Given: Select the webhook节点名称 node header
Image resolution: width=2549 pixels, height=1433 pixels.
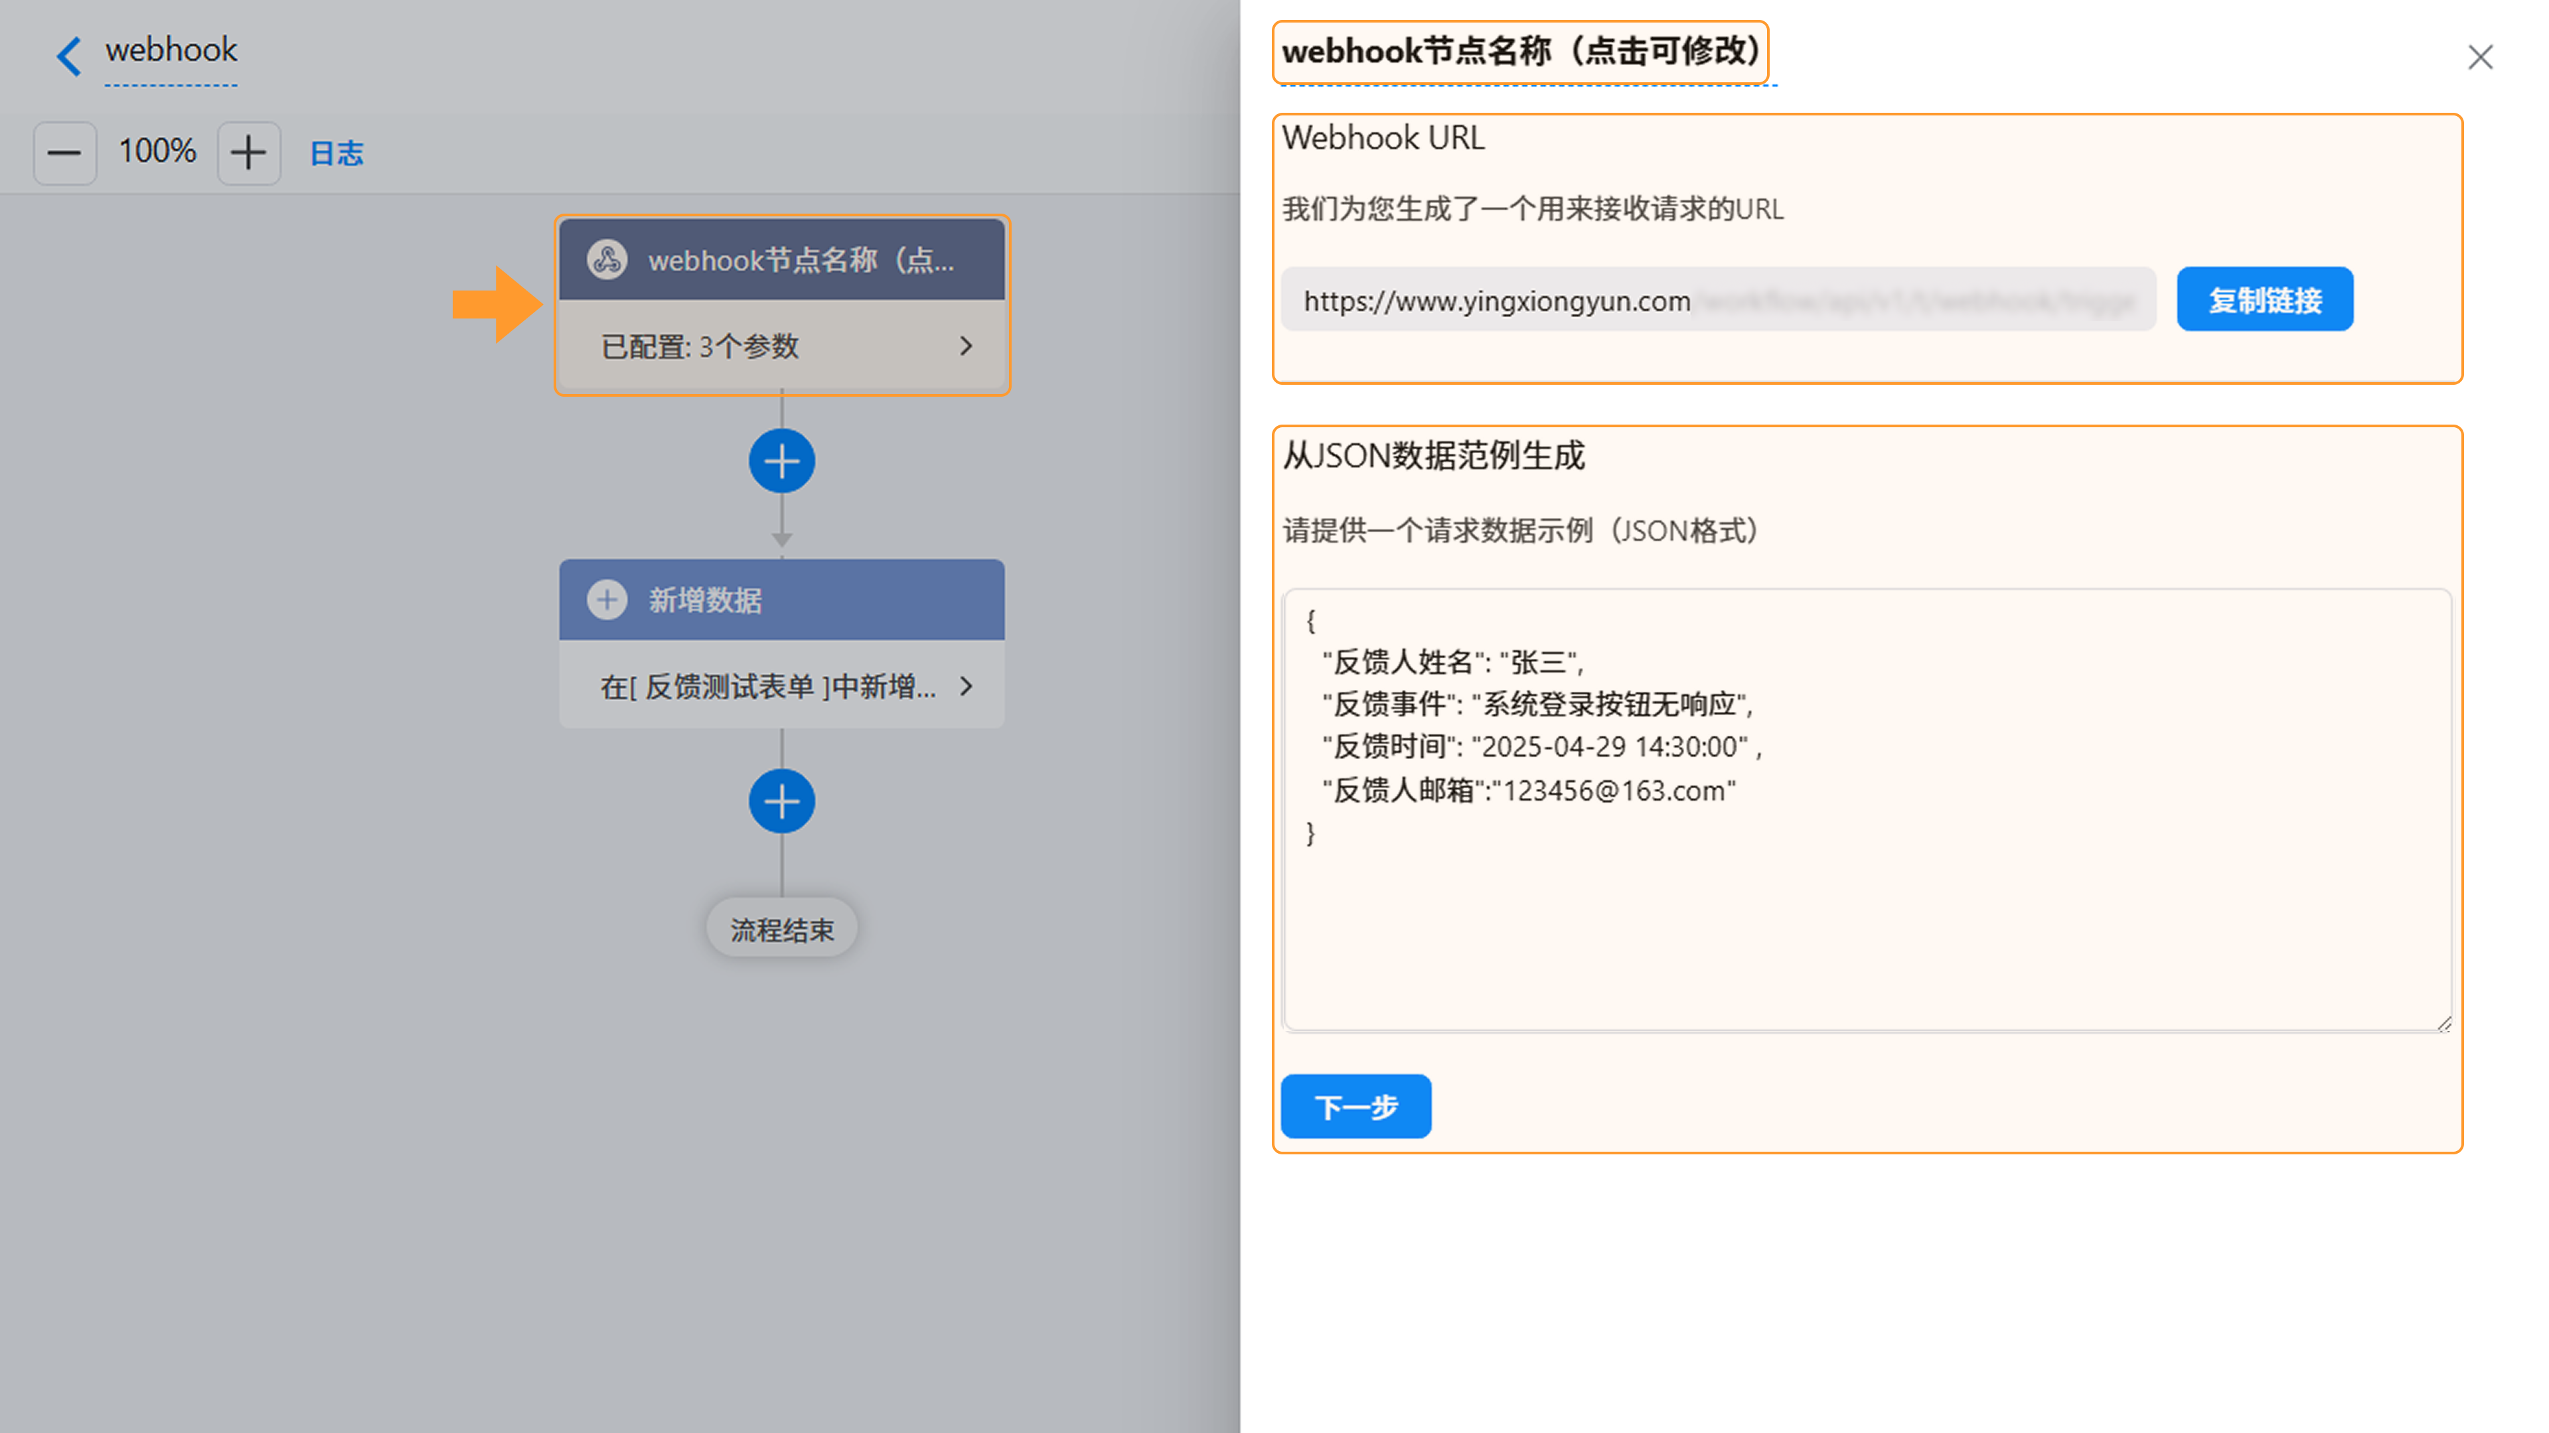Looking at the screenshot, I should pyautogui.click(x=782, y=260).
